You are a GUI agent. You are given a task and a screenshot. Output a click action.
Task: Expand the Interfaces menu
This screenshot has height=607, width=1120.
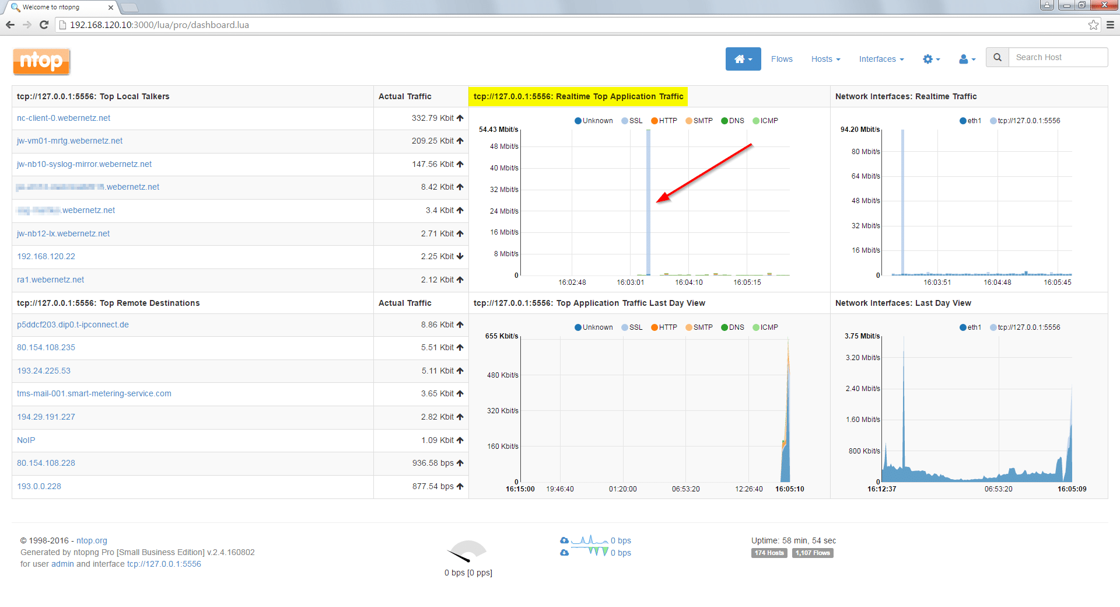click(x=881, y=59)
